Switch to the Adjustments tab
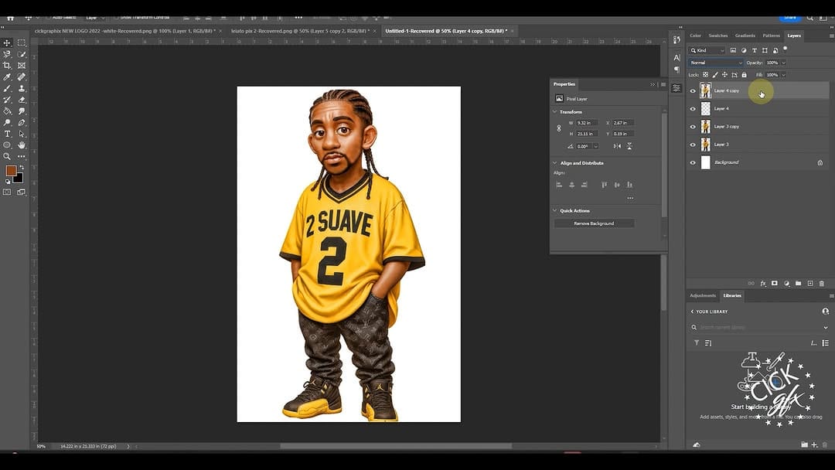Image resolution: width=835 pixels, height=470 pixels. (702, 295)
